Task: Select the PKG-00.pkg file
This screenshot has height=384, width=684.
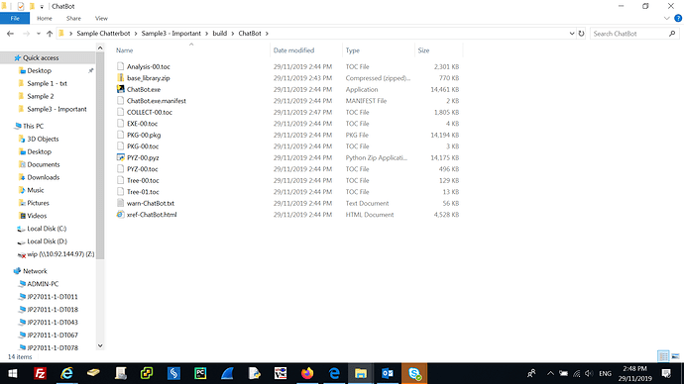Action: point(144,135)
